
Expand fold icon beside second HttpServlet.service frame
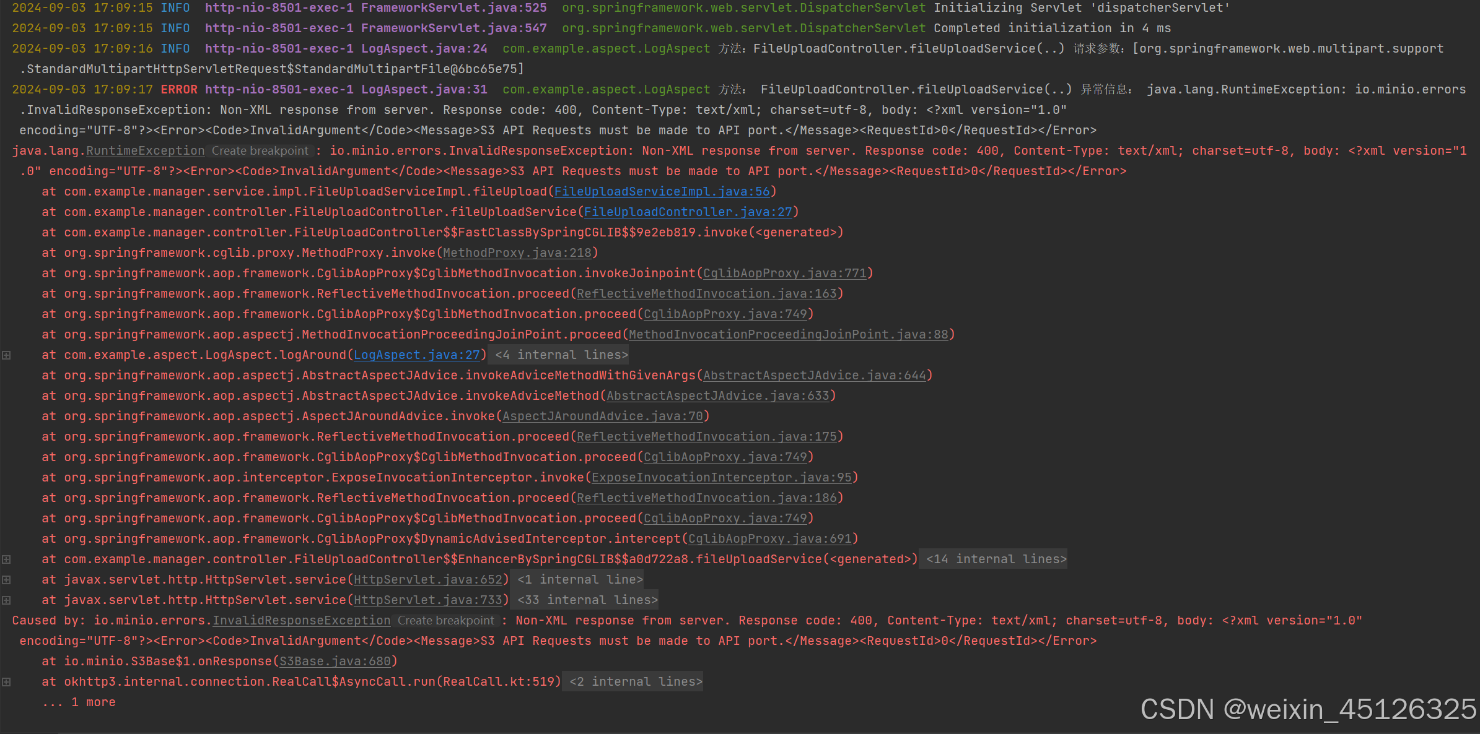(6, 600)
